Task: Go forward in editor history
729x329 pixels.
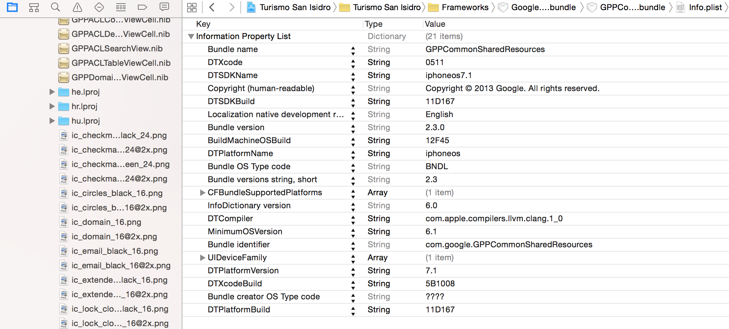Action: click(232, 7)
